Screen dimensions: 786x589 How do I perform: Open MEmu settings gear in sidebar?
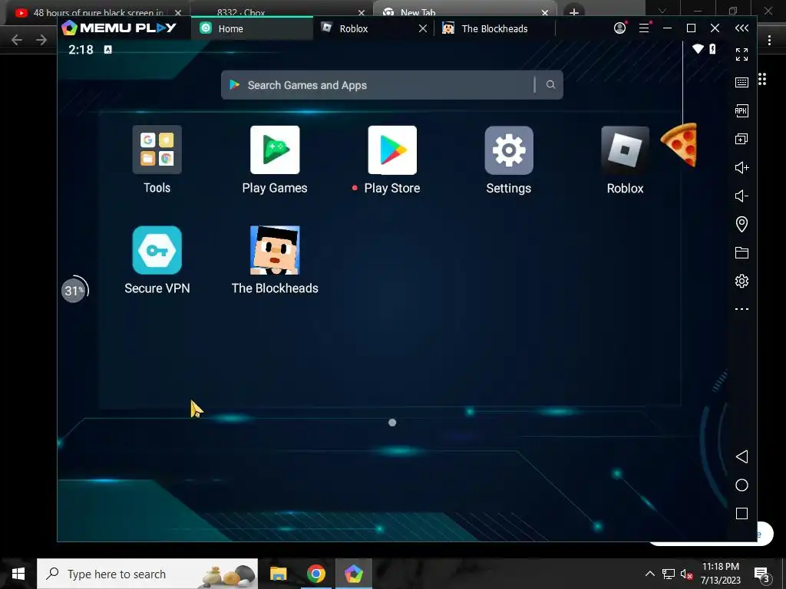[742, 281]
